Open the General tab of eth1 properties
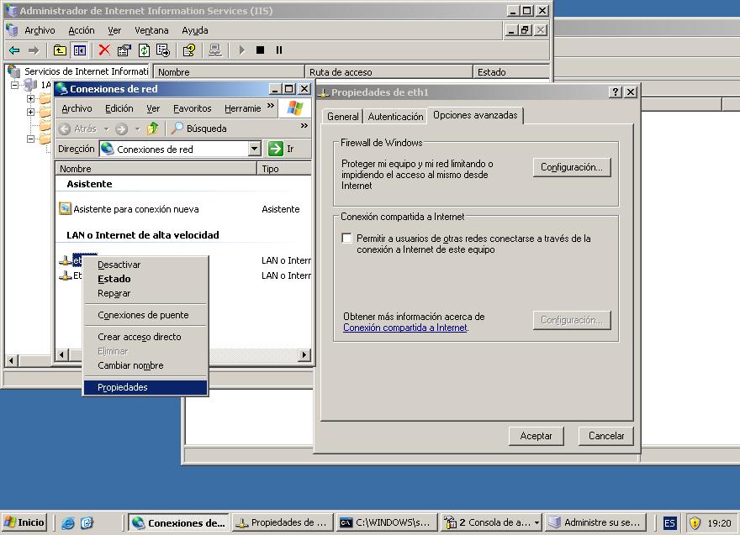This screenshot has width=740, height=535. (x=343, y=117)
